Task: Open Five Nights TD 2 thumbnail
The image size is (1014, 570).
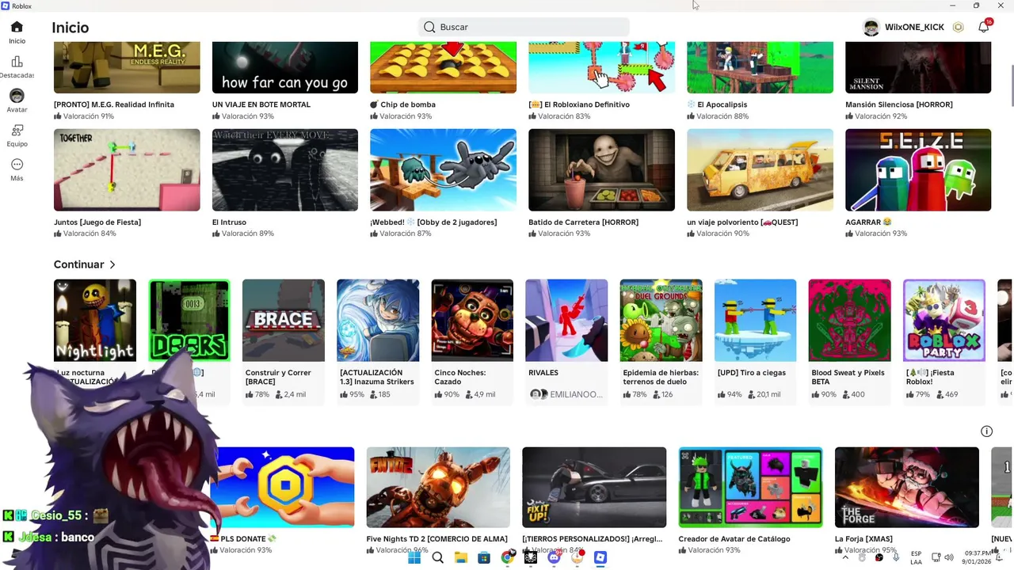Action: pos(438,487)
